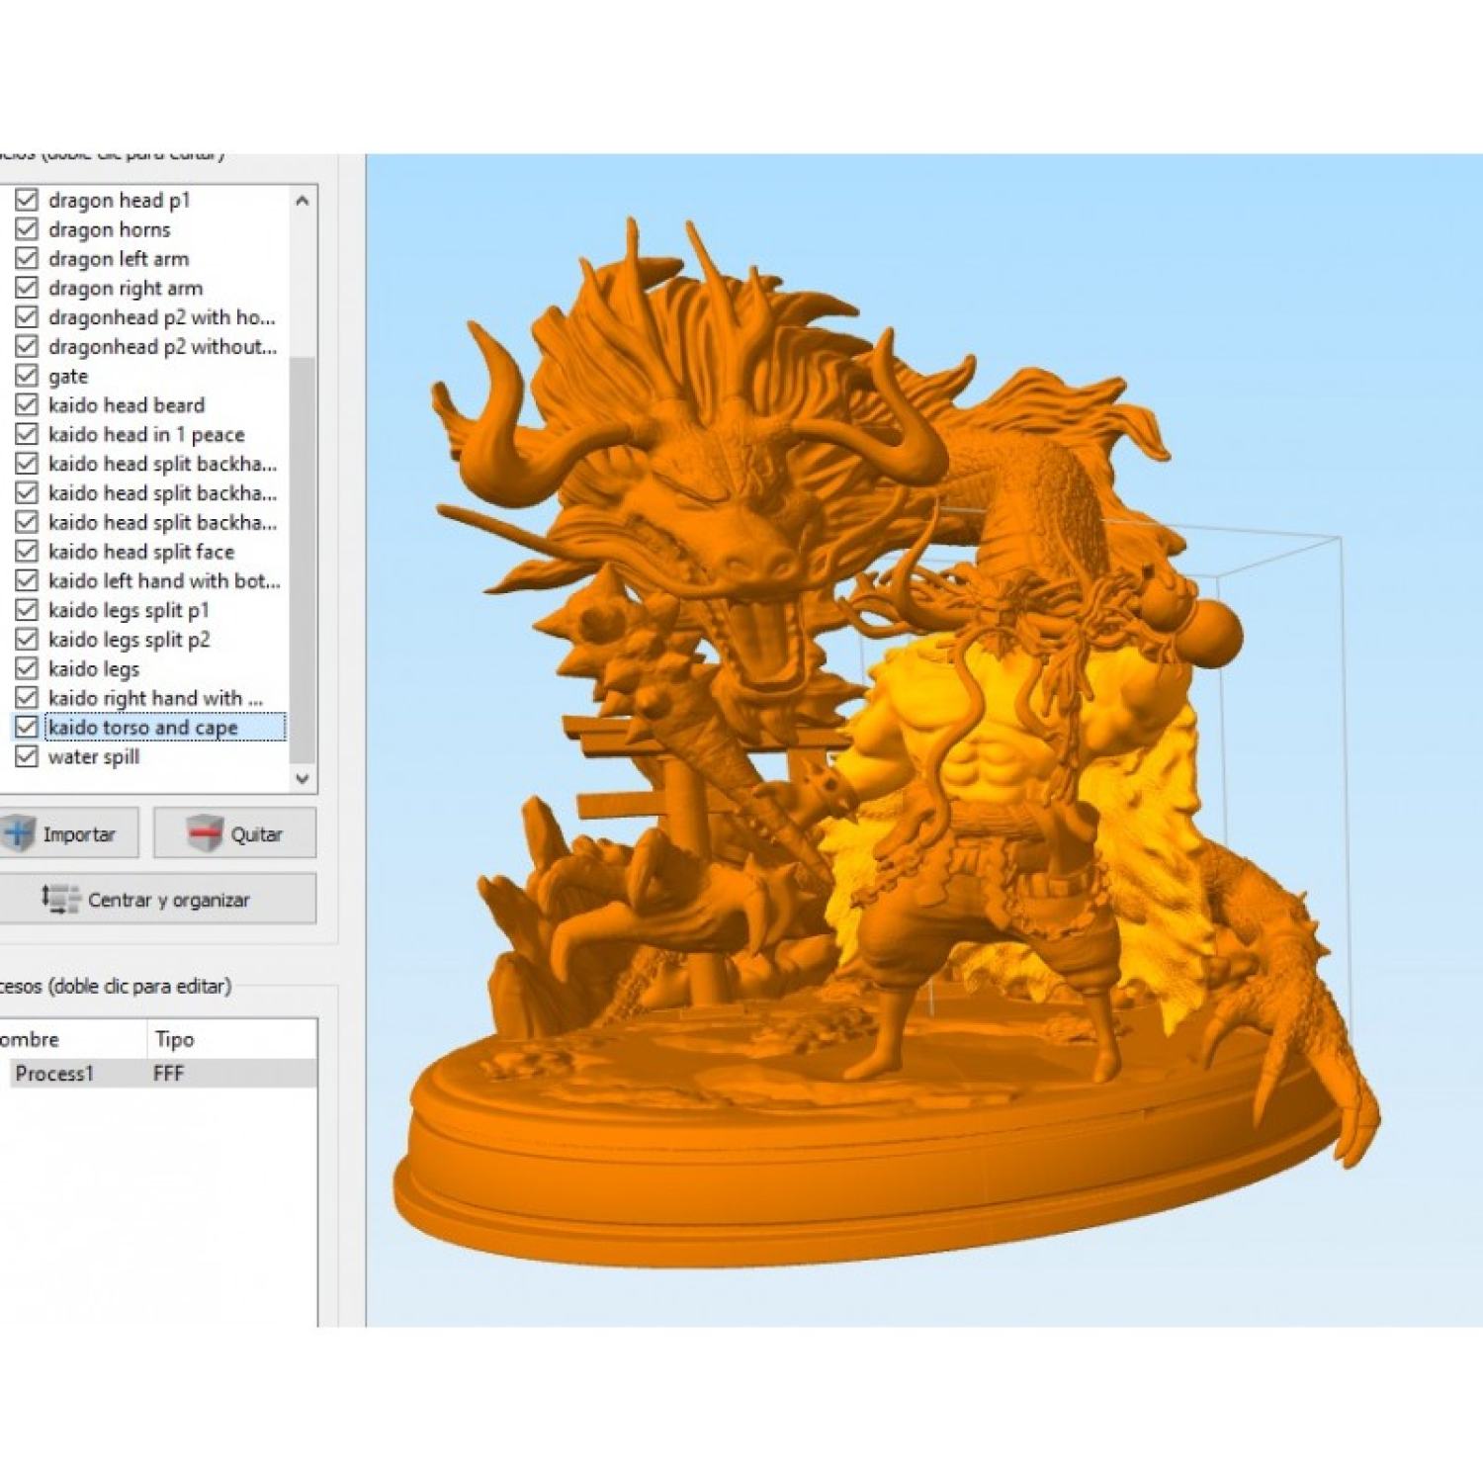Select 'dragonhead p2 without...' entry
This screenshot has height=1483, width=1483.
point(162,347)
